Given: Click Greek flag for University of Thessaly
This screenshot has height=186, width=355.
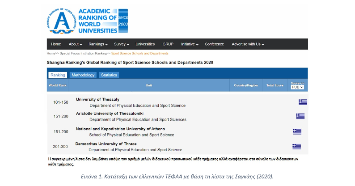Looking at the screenshot, I should point(303,102).
